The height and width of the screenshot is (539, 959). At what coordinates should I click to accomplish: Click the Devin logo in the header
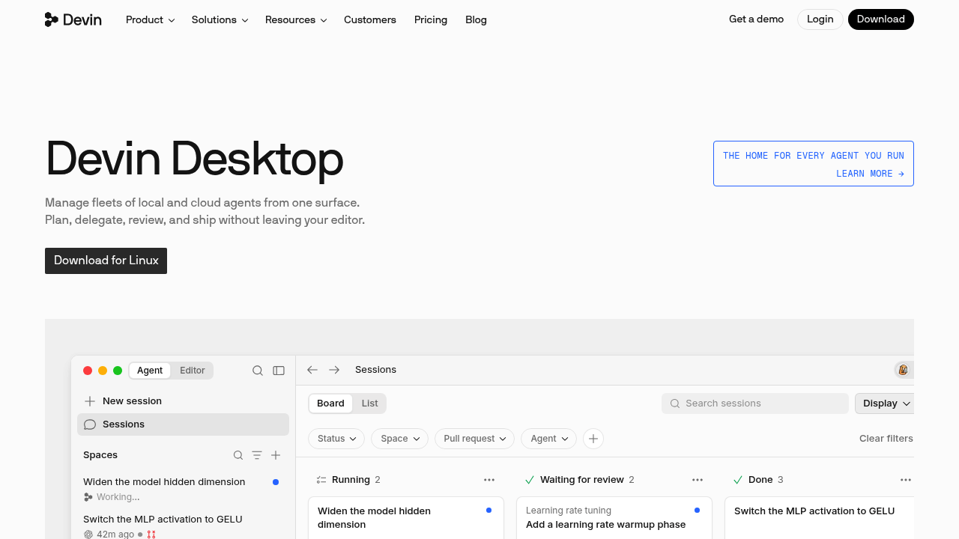pos(73,19)
